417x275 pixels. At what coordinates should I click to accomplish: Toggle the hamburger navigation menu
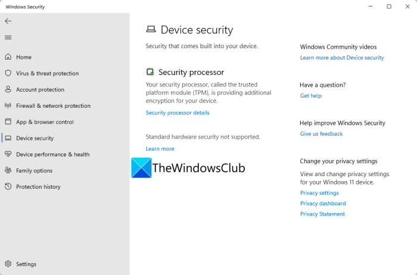[8, 37]
